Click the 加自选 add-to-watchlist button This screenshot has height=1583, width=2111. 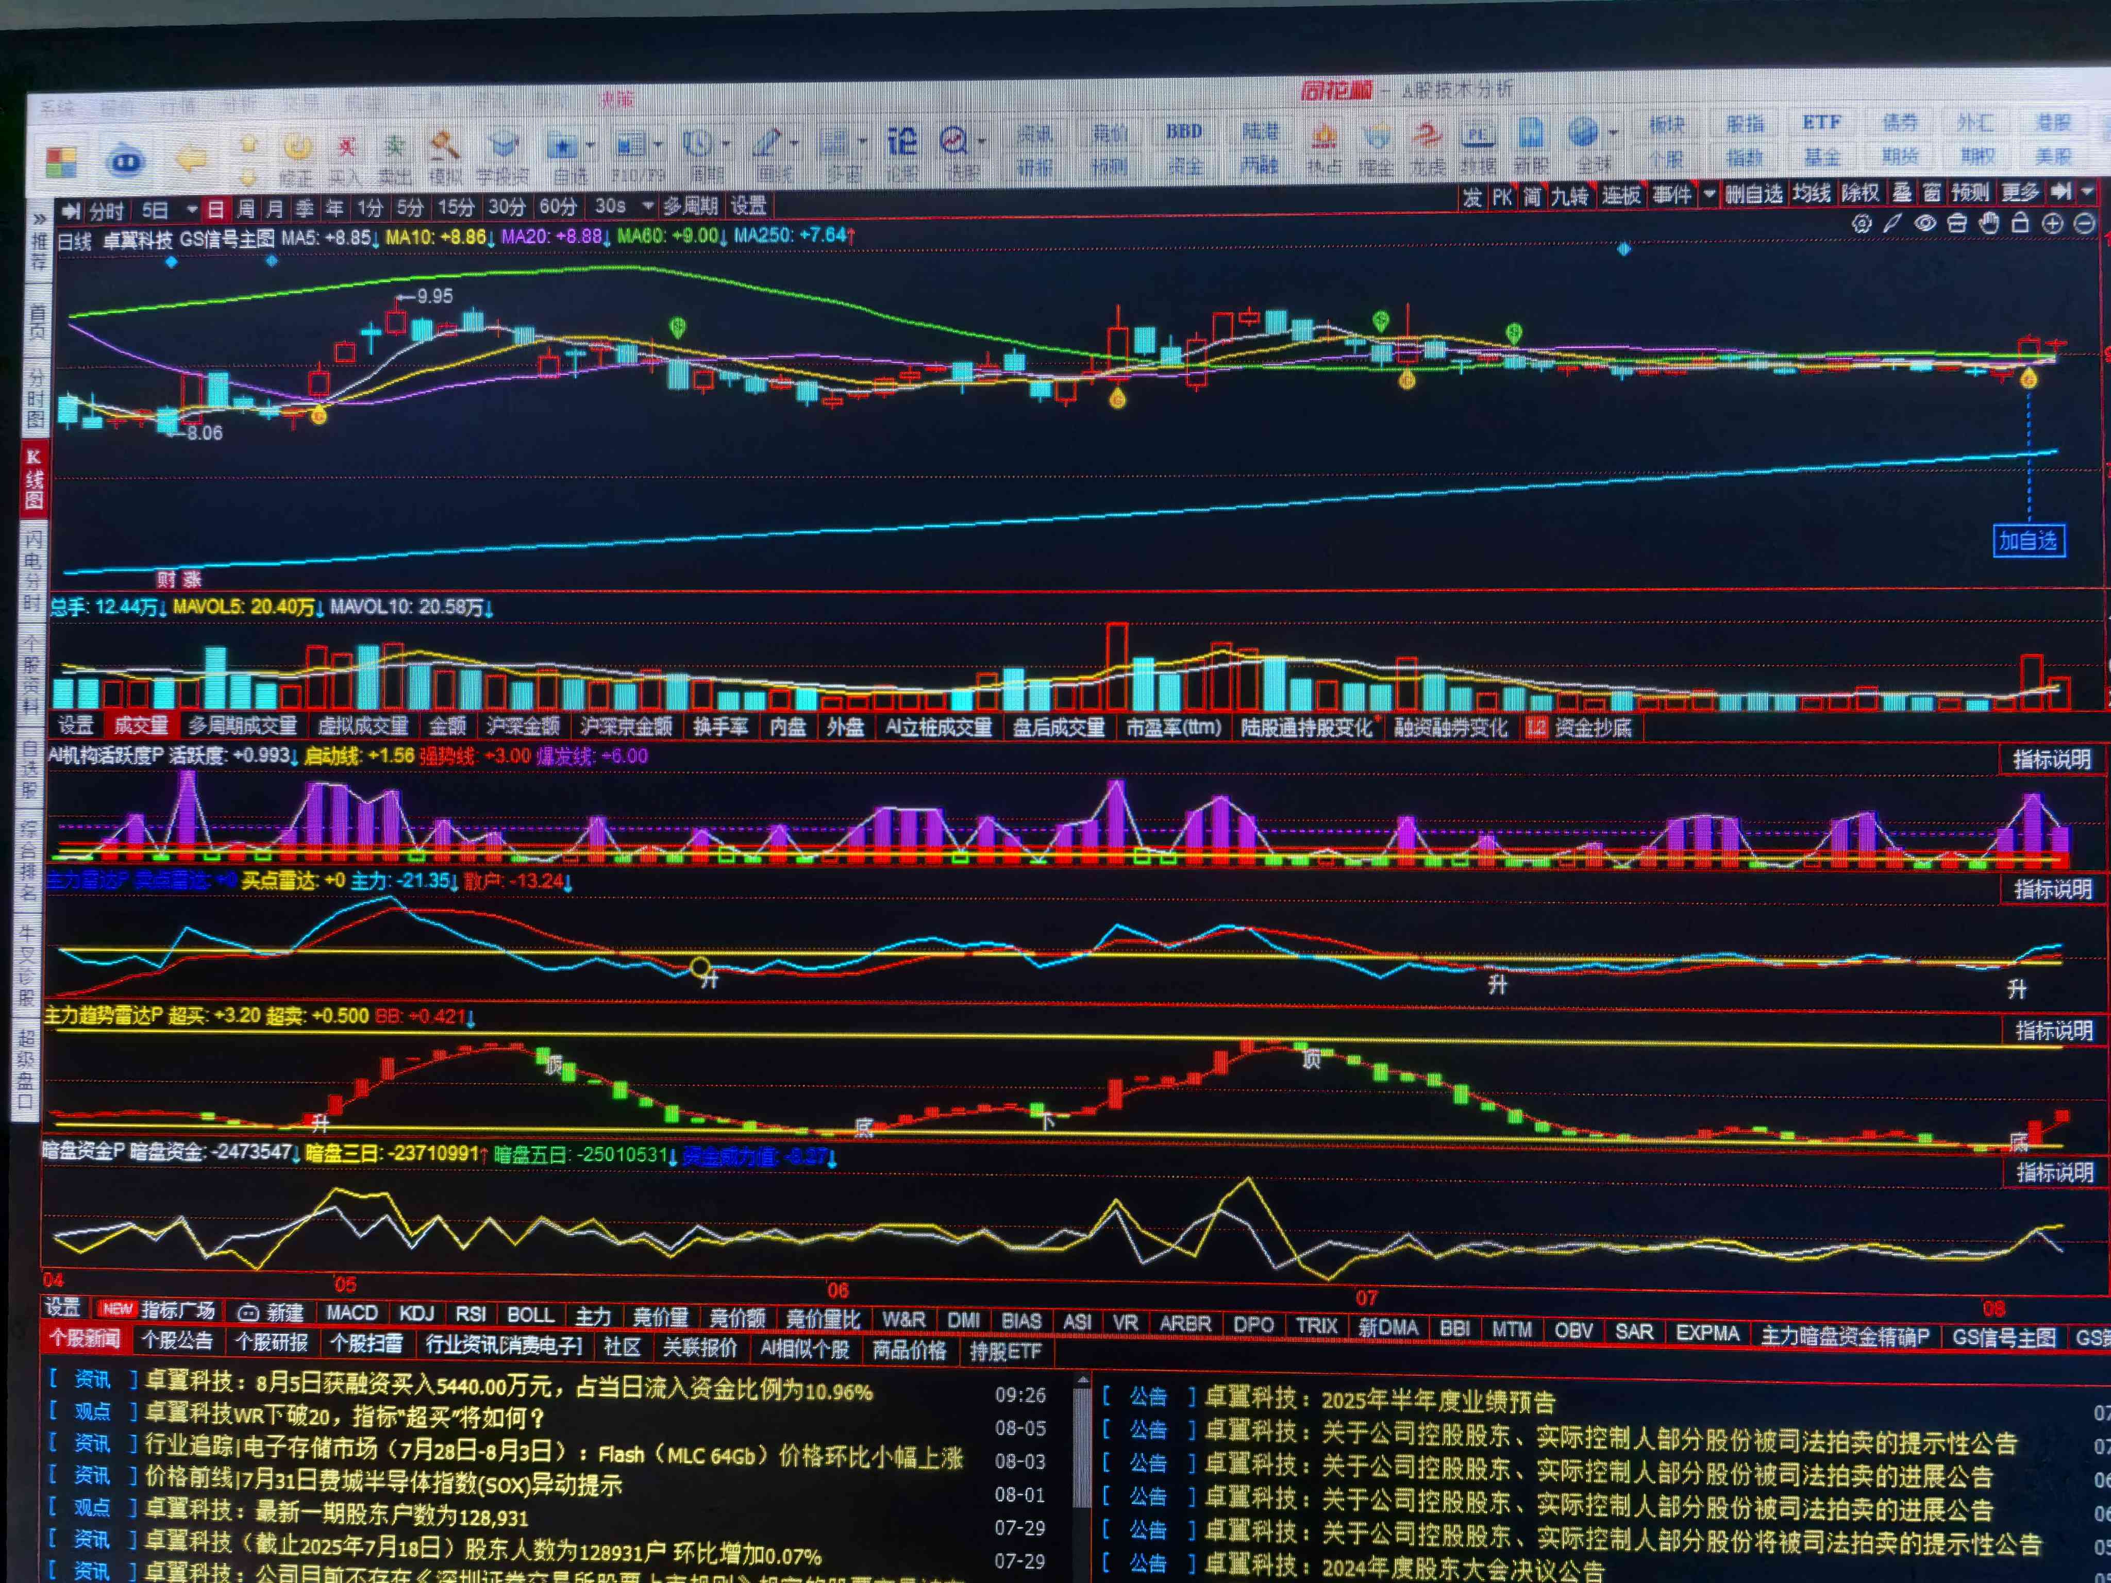2028,541
